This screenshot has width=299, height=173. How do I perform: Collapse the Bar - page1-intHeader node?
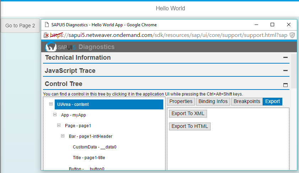click(x=63, y=136)
